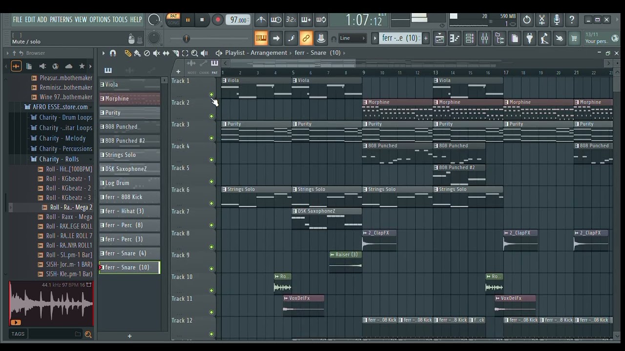Add new pattern with plus button

click(x=425, y=38)
